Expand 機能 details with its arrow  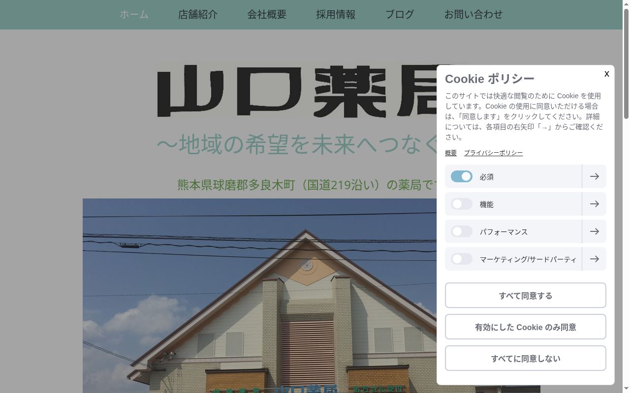594,204
